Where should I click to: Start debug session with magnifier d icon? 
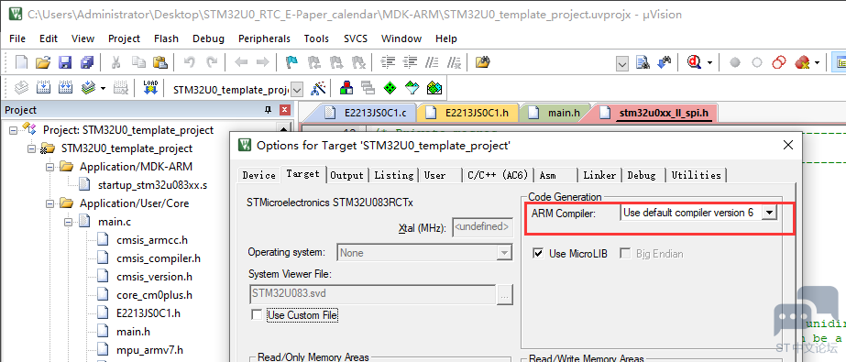point(694,62)
